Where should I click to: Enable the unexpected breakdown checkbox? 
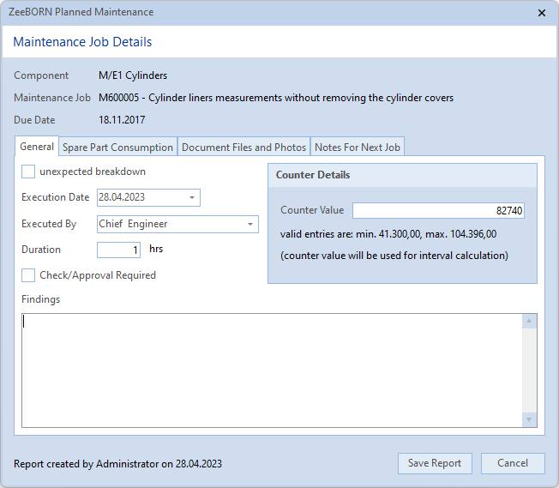(29, 172)
